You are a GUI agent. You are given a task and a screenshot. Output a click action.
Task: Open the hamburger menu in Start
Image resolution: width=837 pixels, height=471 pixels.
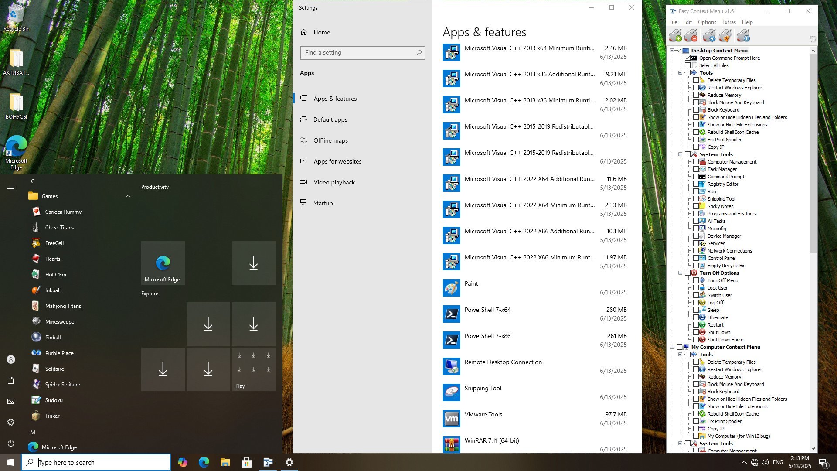point(11,187)
